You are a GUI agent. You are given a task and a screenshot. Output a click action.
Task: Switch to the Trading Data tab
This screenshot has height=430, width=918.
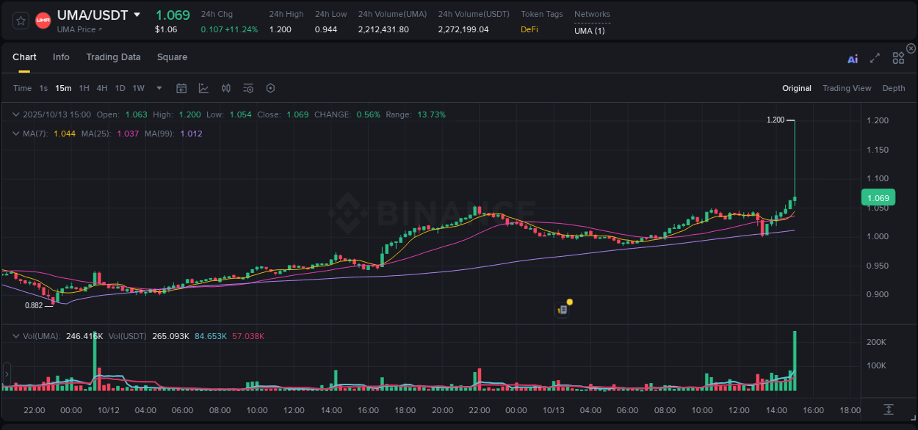pos(113,57)
